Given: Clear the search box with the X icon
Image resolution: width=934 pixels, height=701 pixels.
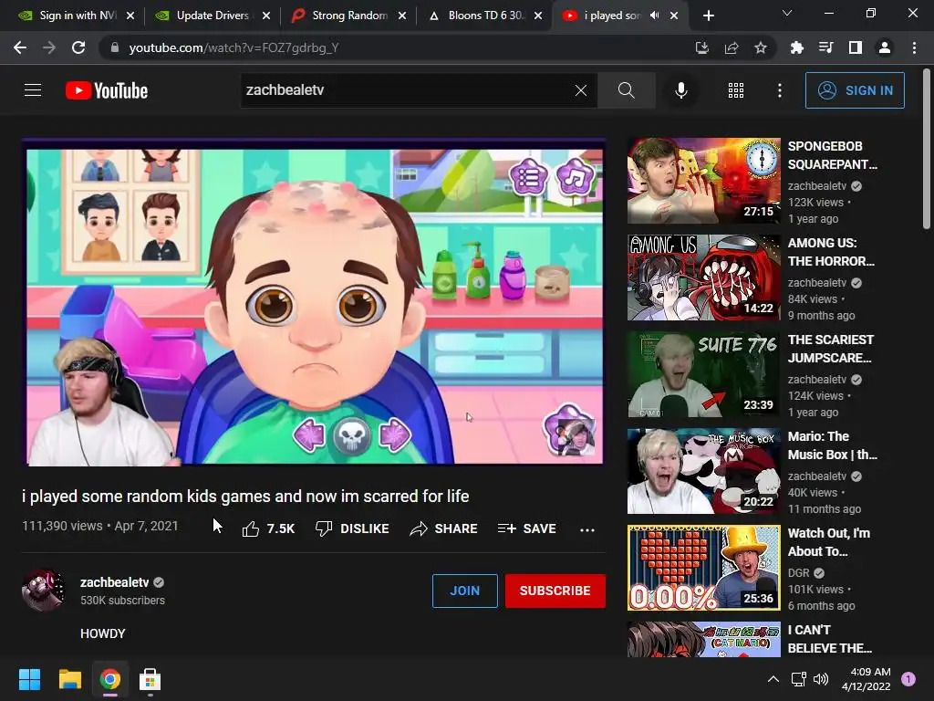Looking at the screenshot, I should 581,90.
